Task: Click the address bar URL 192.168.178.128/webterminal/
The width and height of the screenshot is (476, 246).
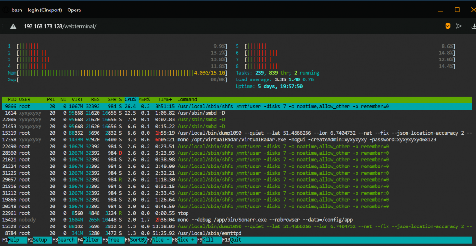Action: point(60,26)
